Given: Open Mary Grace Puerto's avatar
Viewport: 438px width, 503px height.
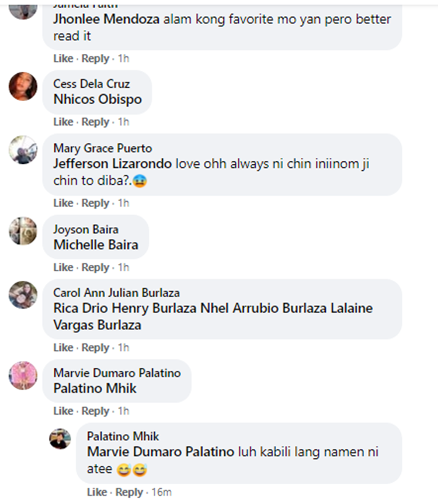Looking at the screenshot, I should [x=23, y=150].
